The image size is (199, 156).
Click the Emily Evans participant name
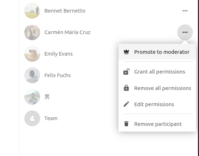click(58, 54)
